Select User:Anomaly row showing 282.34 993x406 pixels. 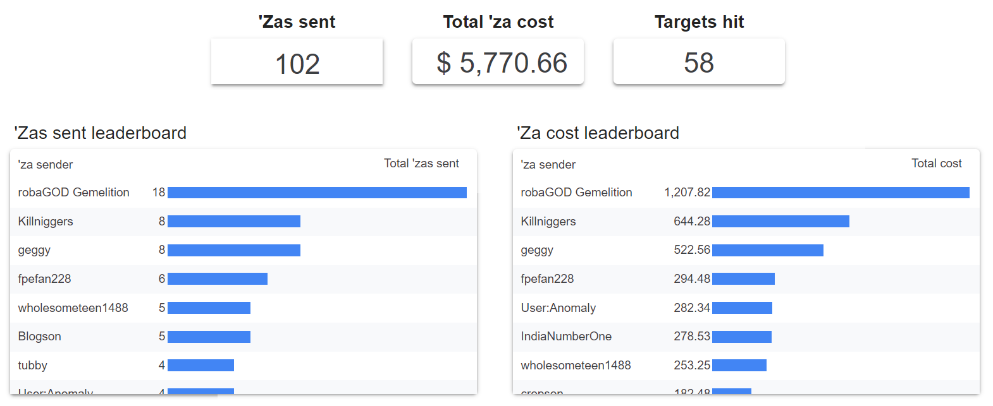point(558,308)
